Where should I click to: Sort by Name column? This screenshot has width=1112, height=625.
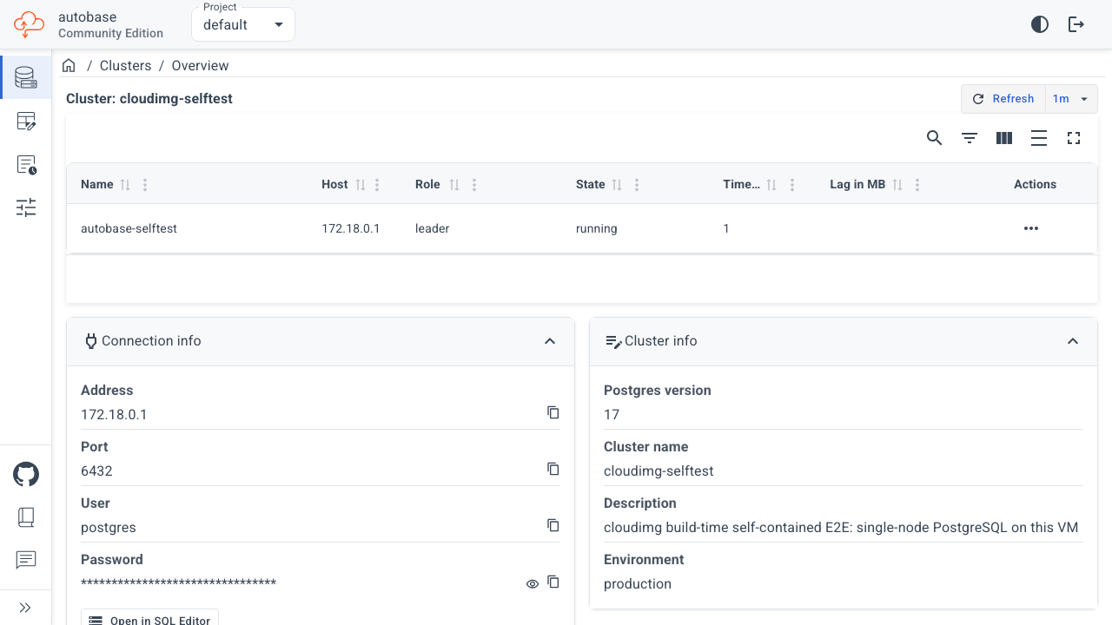point(125,185)
